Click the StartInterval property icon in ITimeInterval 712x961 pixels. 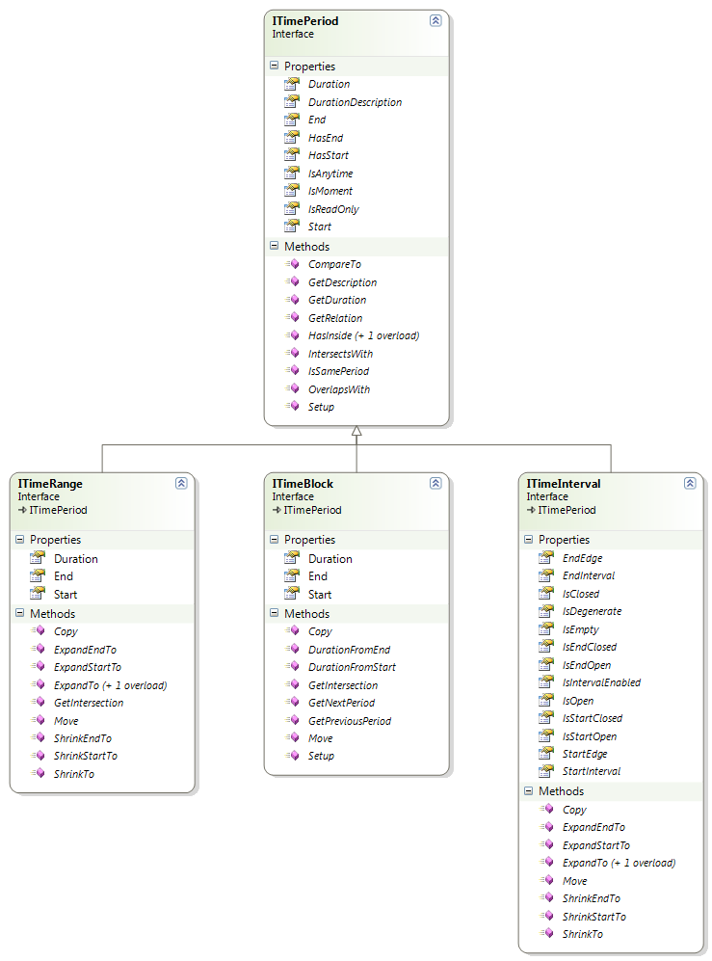tap(546, 770)
